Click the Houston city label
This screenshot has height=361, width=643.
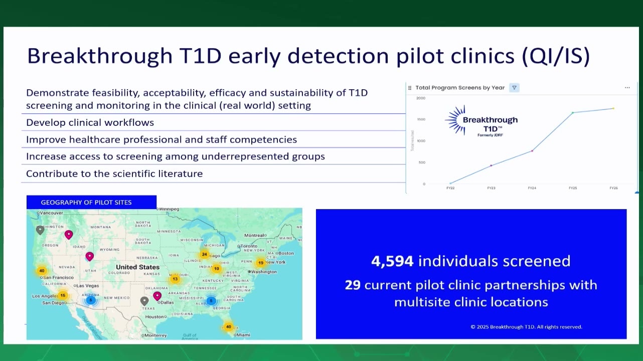click(155, 317)
